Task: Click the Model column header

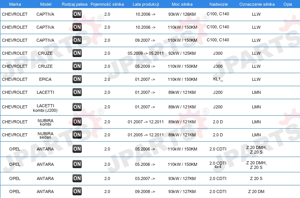Action: (46, 4)
